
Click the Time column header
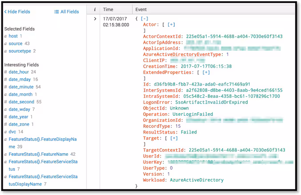[x=108, y=9]
